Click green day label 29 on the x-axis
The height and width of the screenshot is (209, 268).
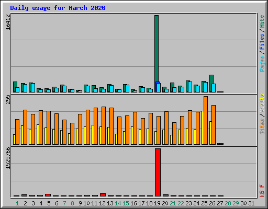point(236,203)
